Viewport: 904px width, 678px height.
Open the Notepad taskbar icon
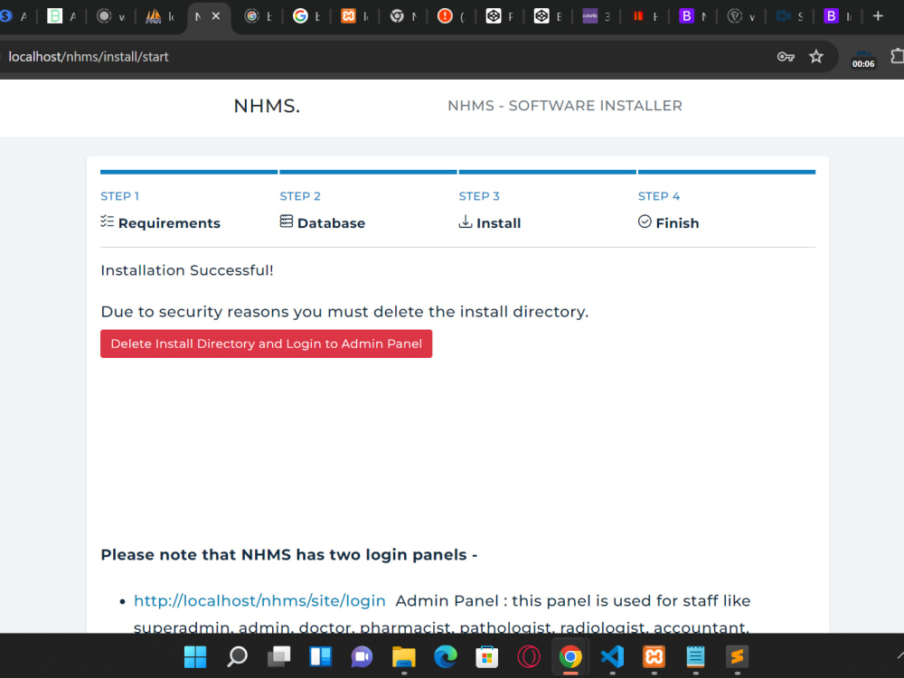(x=696, y=656)
